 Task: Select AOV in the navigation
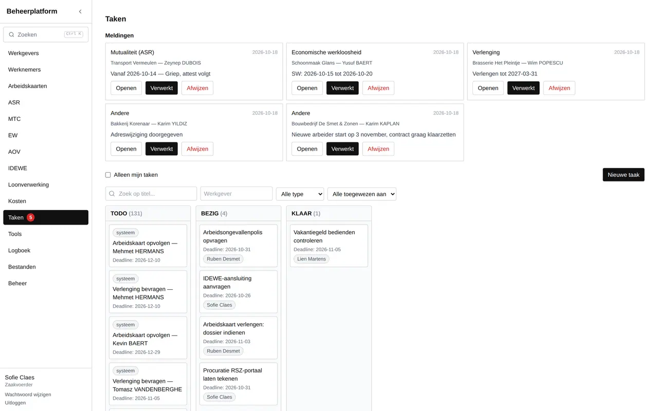[46, 152]
